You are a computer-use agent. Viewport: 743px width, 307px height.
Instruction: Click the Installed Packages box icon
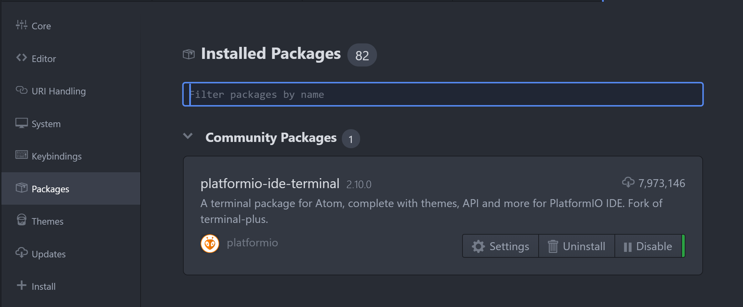(x=189, y=54)
